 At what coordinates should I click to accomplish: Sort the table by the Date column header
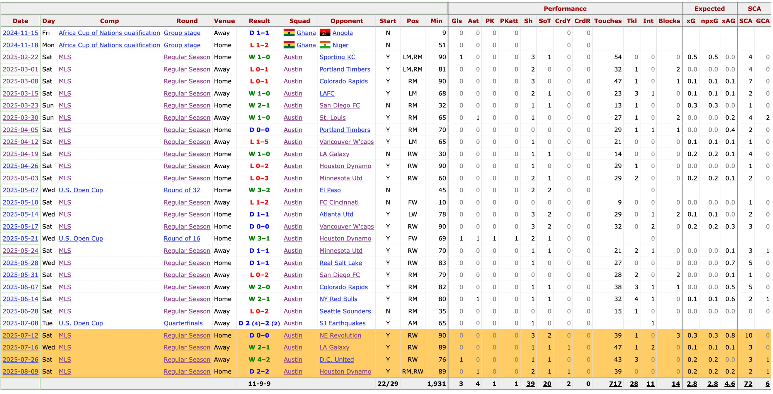[20, 21]
